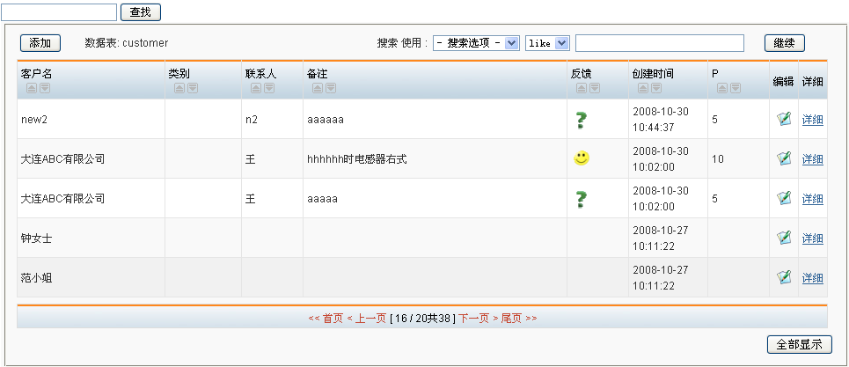Viewport: 849px width, 367px height.
Task: Focus the top search text field
Action: [x=59, y=12]
